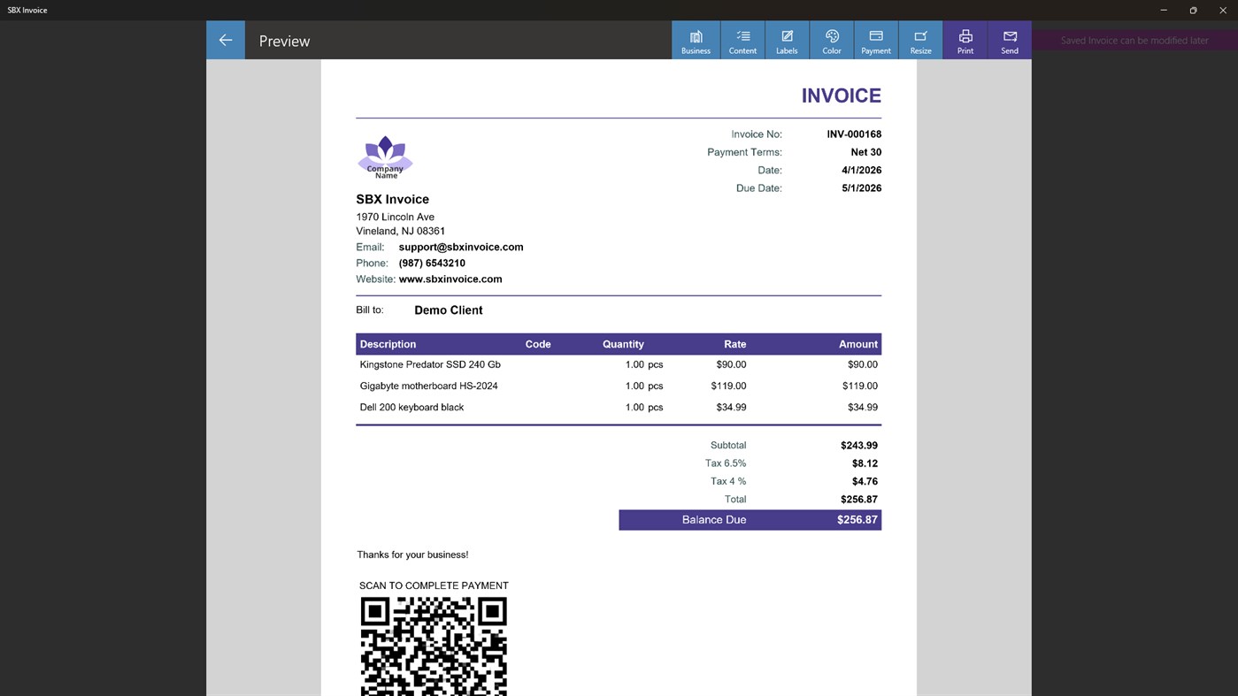Click the Thanks for your business message

pyautogui.click(x=411, y=555)
